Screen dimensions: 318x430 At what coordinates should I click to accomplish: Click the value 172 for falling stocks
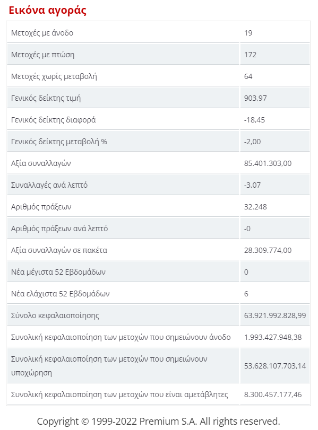coord(250,55)
